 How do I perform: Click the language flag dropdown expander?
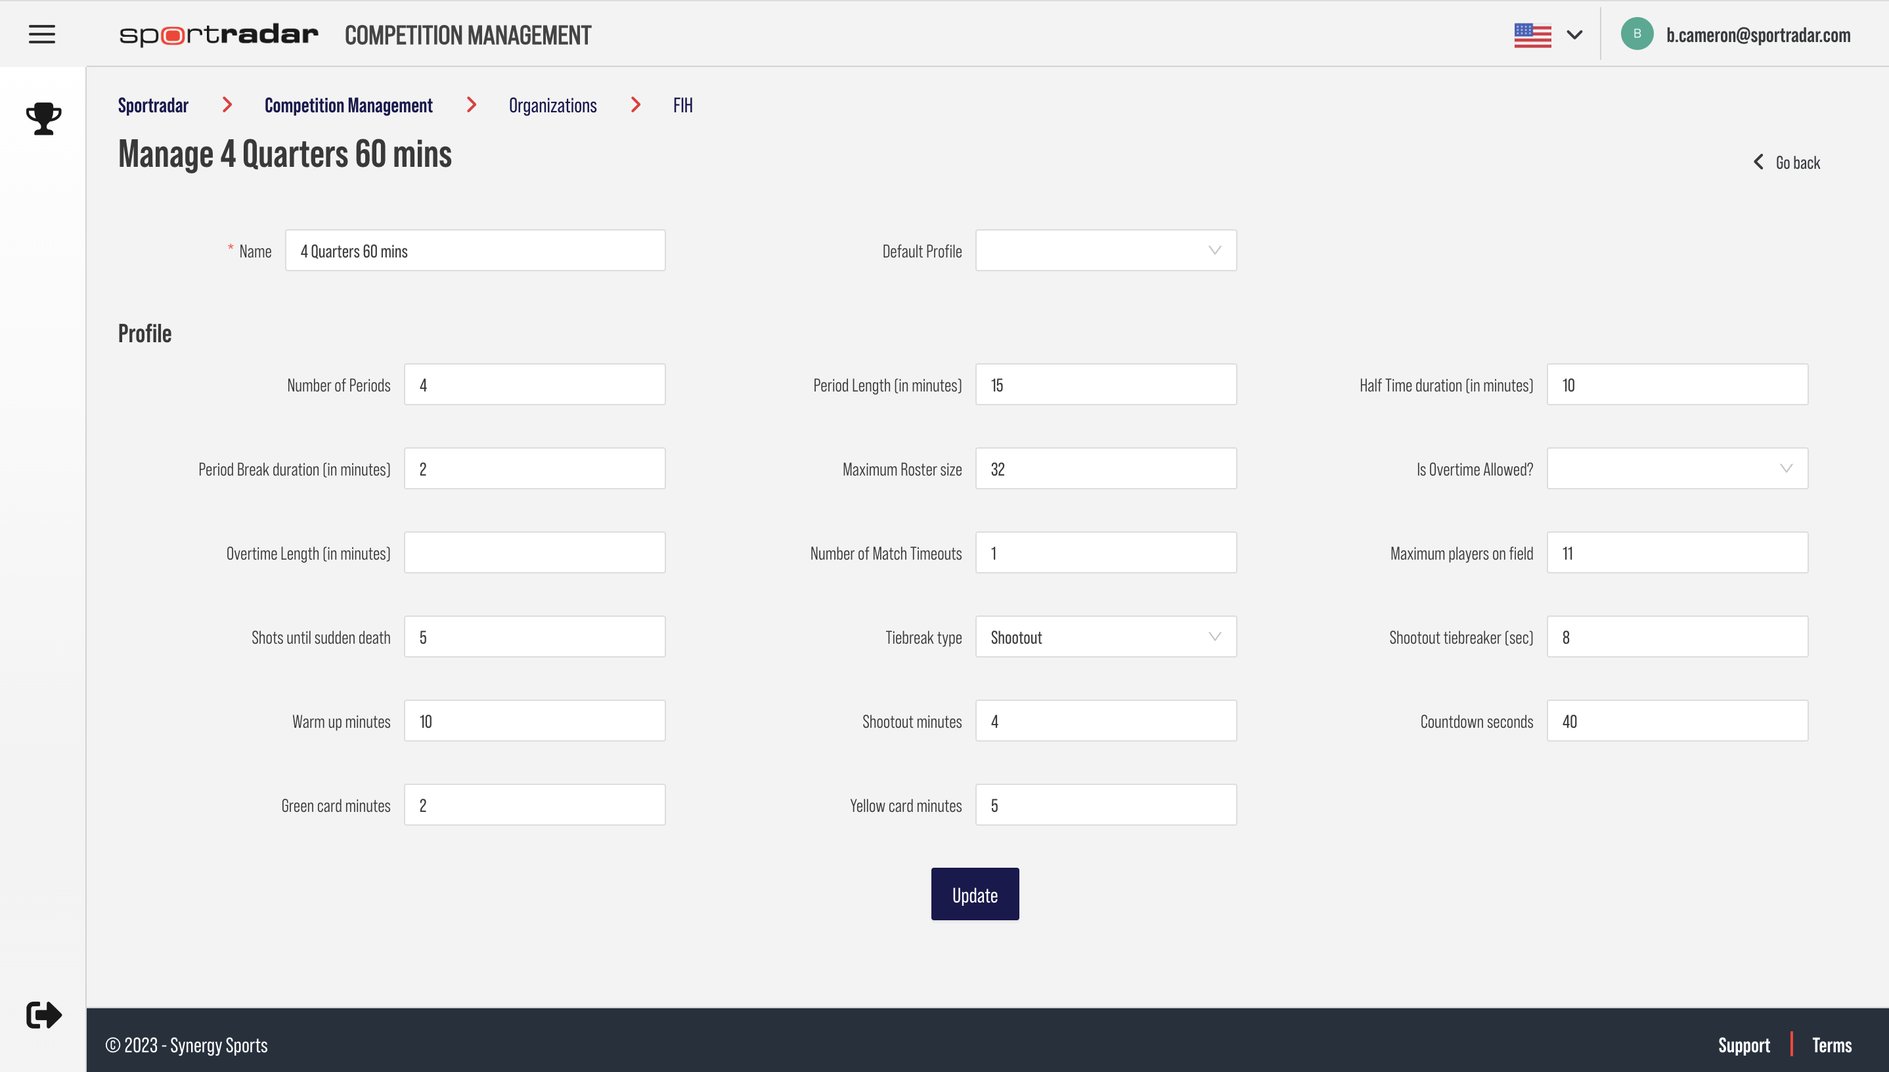pyautogui.click(x=1574, y=33)
